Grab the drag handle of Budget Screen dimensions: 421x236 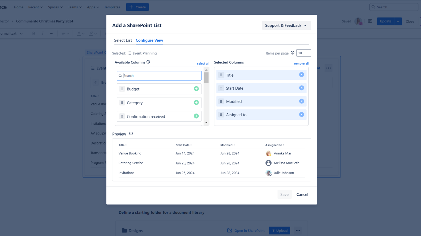pyautogui.click(x=122, y=89)
